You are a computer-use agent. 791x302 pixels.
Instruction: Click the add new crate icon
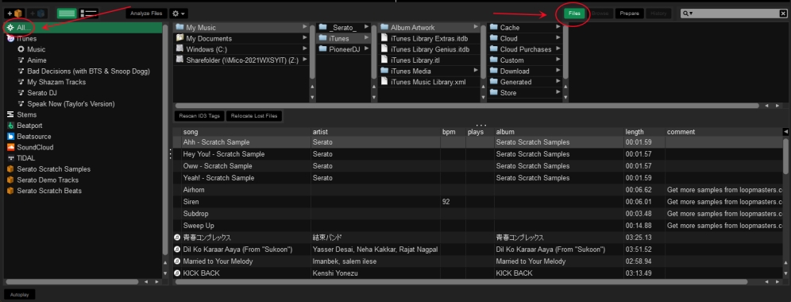click(14, 14)
